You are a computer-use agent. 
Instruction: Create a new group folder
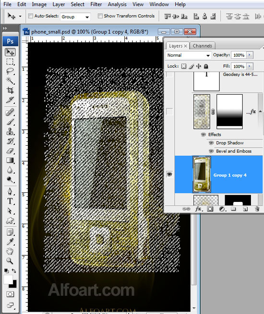(233, 209)
